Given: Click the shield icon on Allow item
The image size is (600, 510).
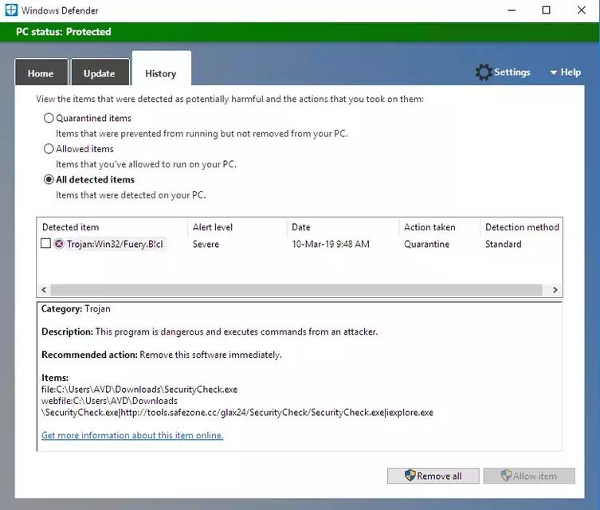Looking at the screenshot, I should point(506,476).
